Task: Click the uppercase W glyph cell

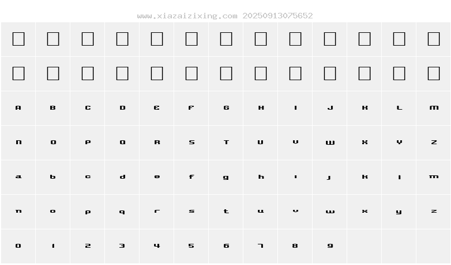Action: [x=330, y=143]
